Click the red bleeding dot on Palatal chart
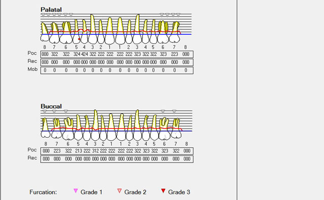This screenshot has width=324, height=200. (x=79, y=39)
